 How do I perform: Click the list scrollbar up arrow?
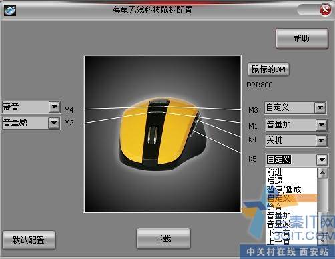[x=322, y=173]
